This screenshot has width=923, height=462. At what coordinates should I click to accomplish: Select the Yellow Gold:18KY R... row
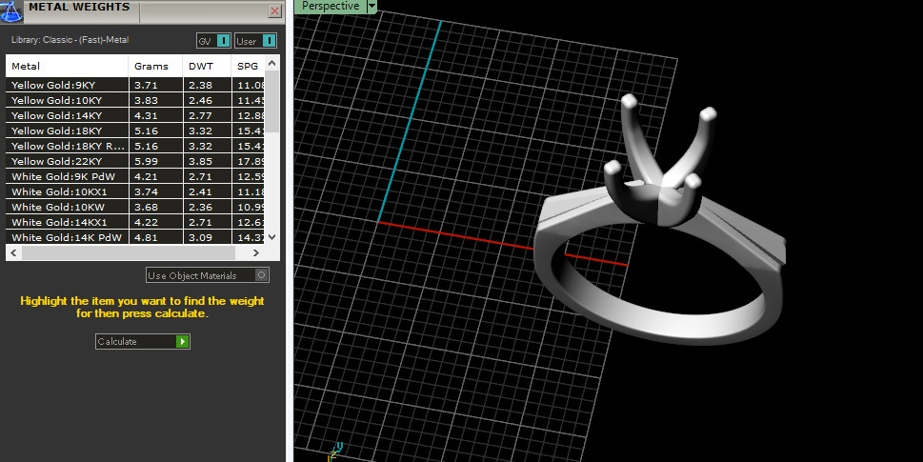(135, 146)
